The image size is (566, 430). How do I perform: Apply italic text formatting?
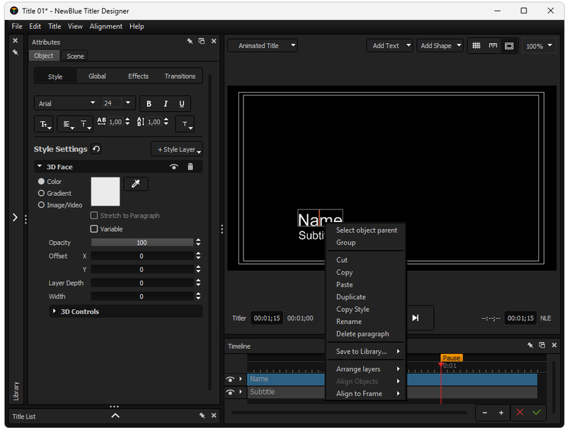point(166,104)
